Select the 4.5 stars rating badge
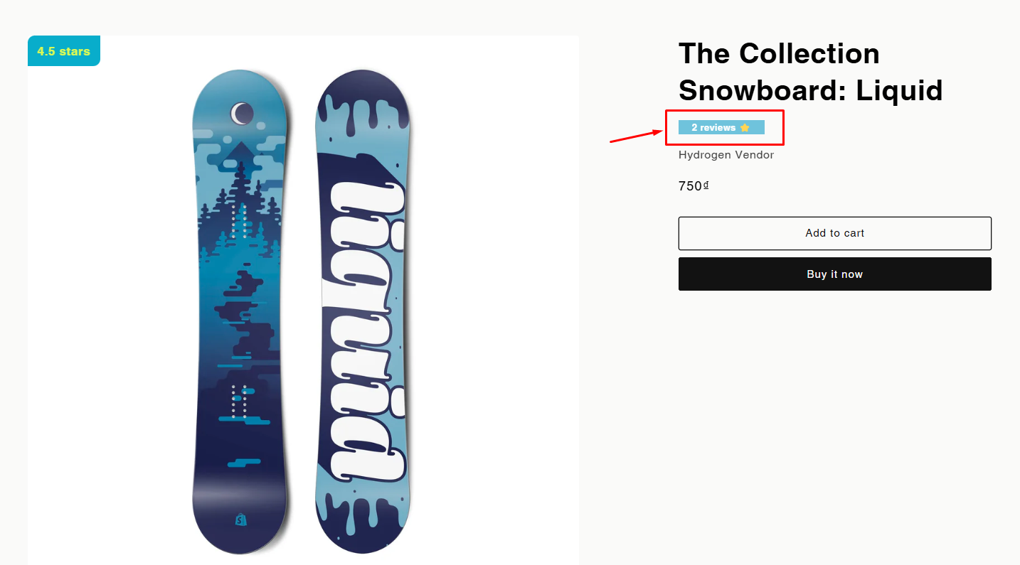 (64, 51)
